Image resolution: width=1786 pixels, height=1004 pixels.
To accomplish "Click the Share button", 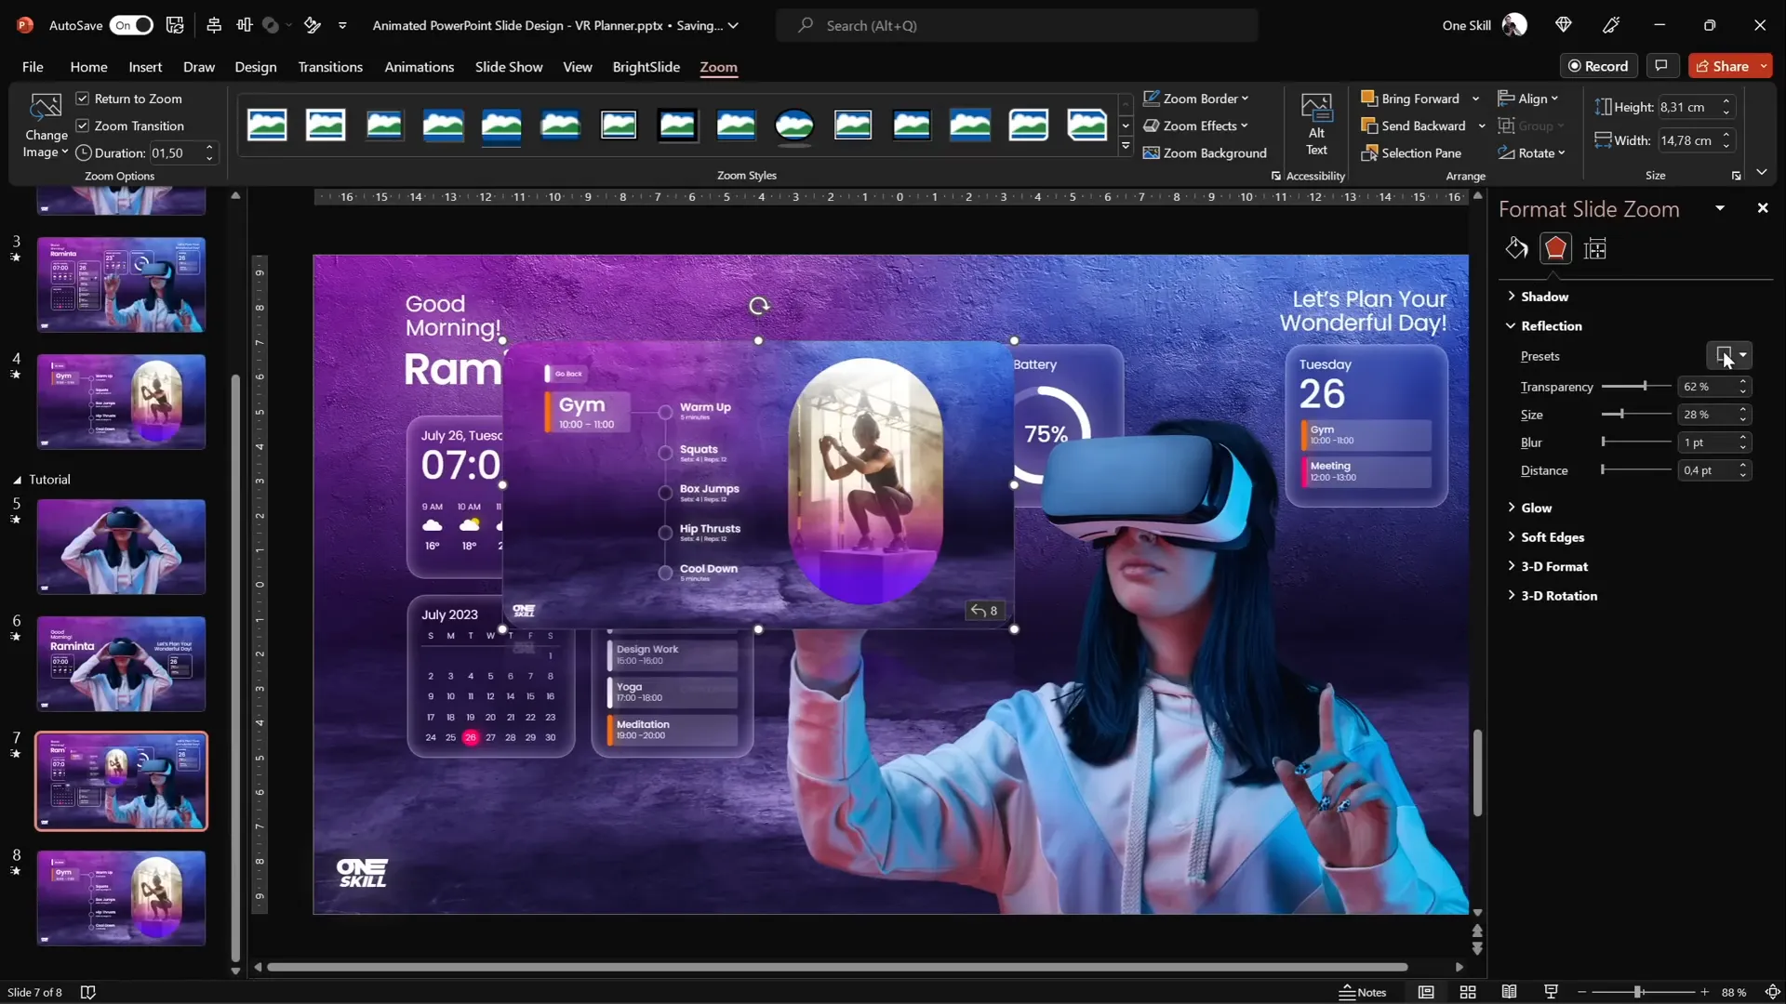I will coord(1722,66).
